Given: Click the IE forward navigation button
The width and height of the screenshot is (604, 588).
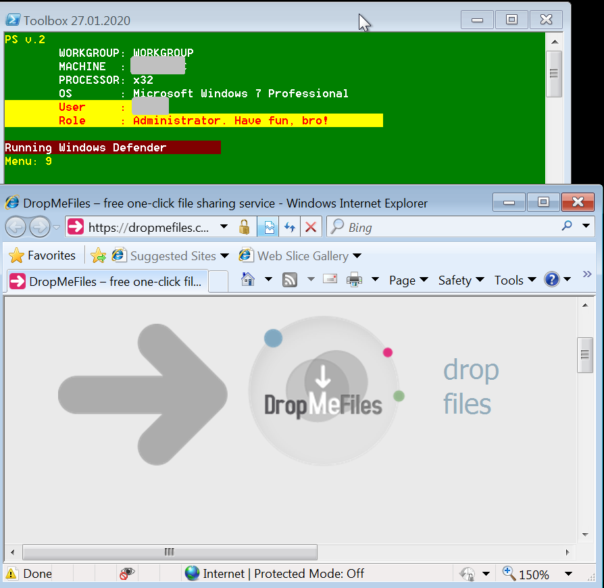Looking at the screenshot, I should tap(40, 227).
